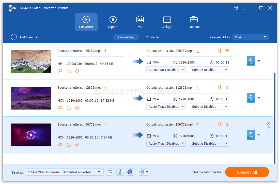Open subtitle dropdown for 112802.mp4

click(x=209, y=106)
